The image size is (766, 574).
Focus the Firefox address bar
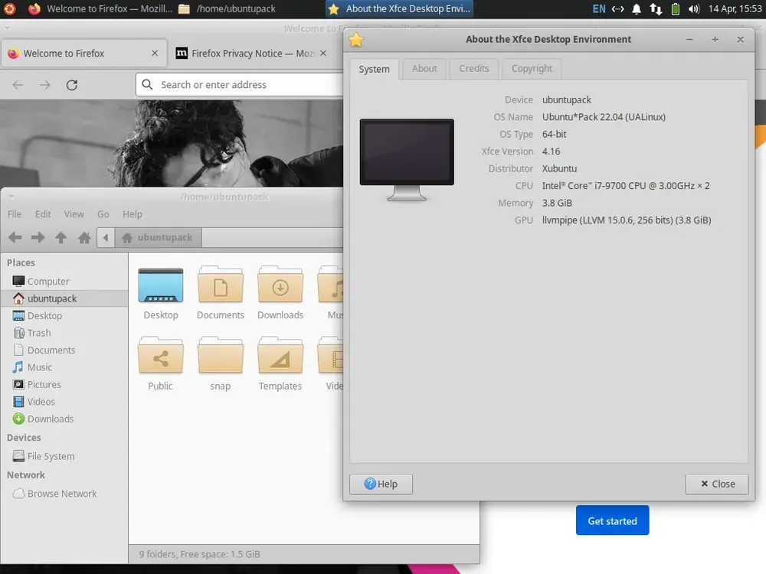click(239, 85)
